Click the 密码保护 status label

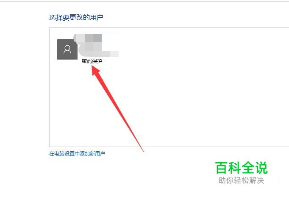pyautogui.click(x=92, y=61)
